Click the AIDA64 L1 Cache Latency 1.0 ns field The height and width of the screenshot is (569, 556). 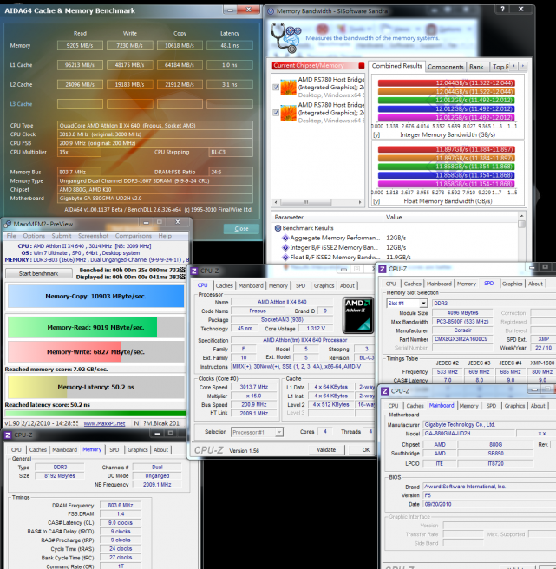coord(230,65)
